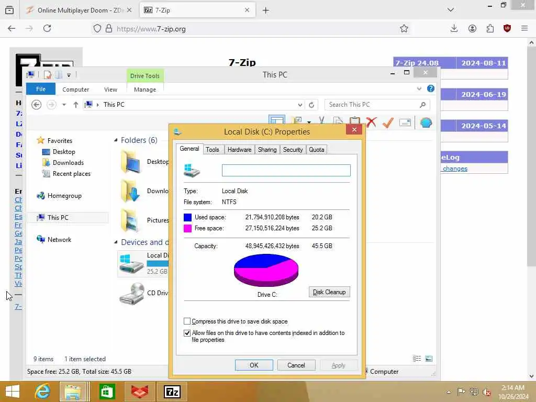
Task: Collapse the Devices and drives group
Action: point(116,242)
